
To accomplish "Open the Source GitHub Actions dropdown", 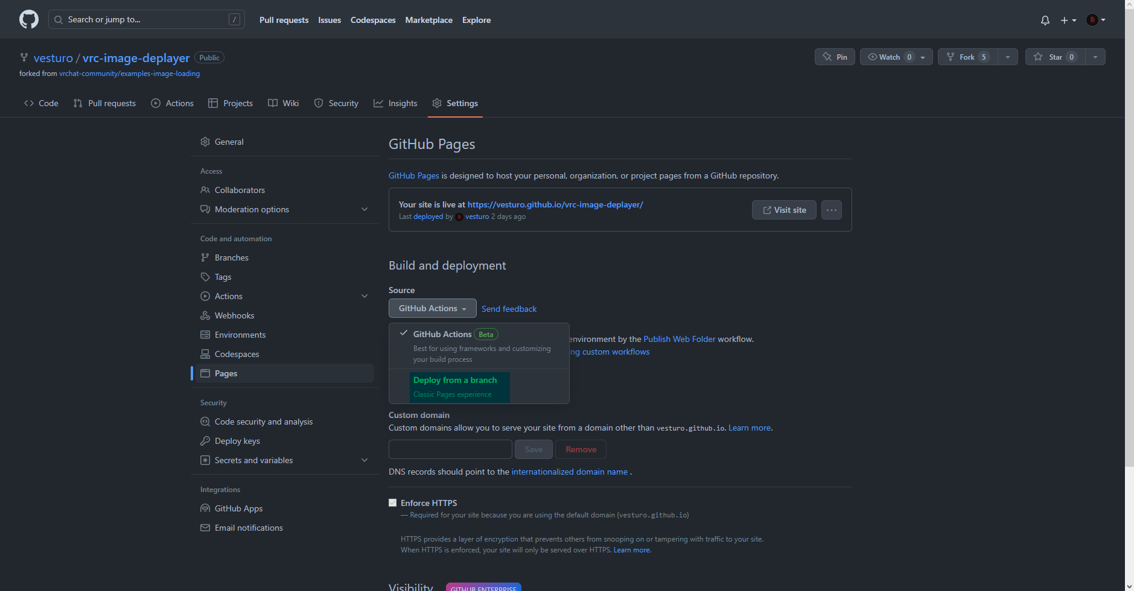I will click(x=433, y=308).
